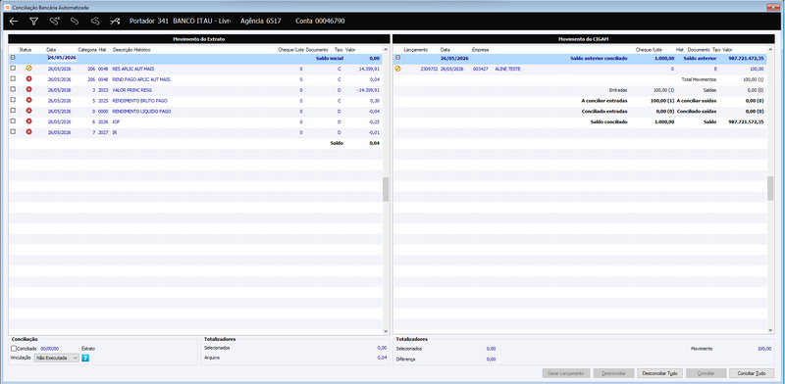Click the CIGAM panel vertical scrollbar thumb
Image resolution: width=785 pixels, height=384 pixels.
pos(770,189)
